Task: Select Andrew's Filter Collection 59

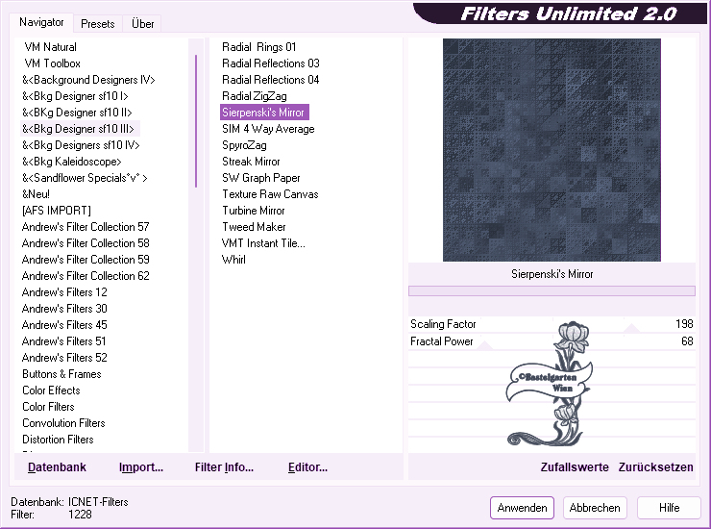Action: 86,260
